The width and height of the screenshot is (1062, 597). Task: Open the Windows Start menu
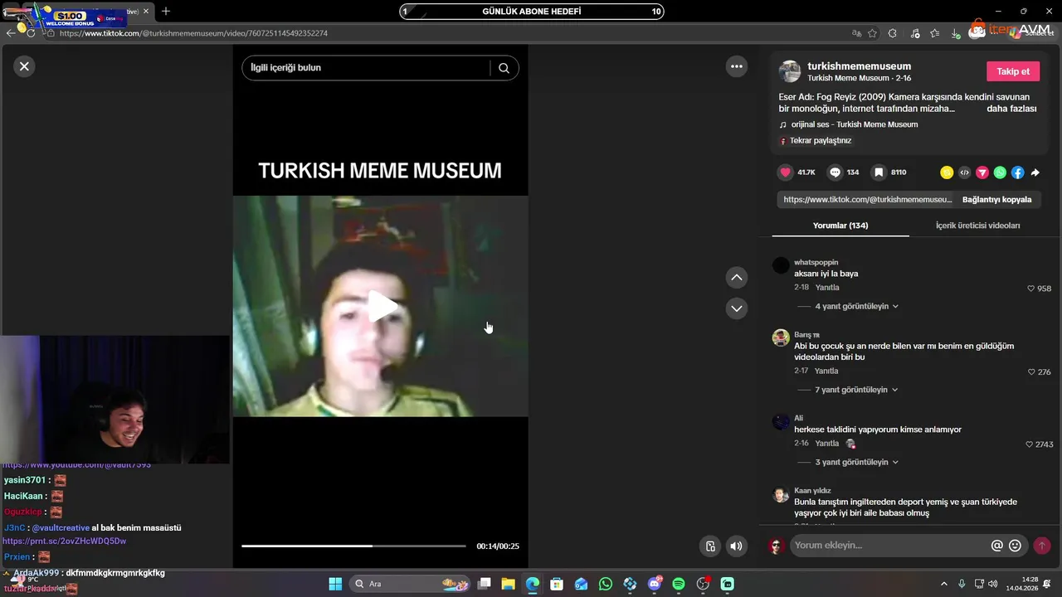(335, 584)
